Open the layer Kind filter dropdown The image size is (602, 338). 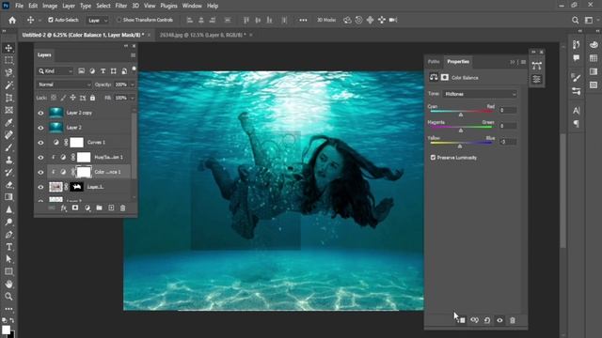click(x=55, y=71)
